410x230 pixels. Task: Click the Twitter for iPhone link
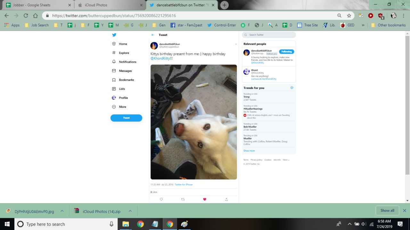[184, 185]
